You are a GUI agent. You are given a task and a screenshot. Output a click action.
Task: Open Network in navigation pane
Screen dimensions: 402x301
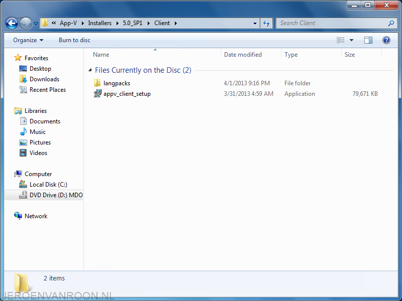[x=36, y=216]
